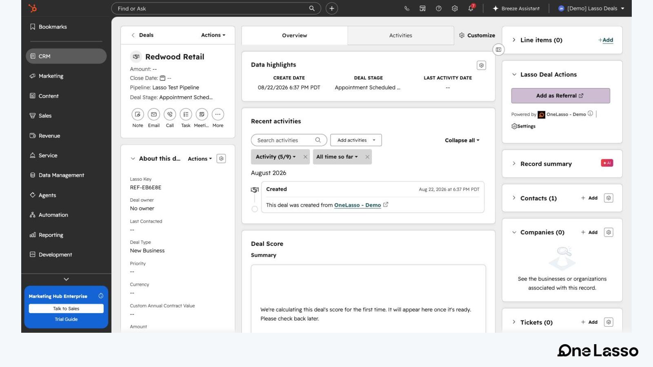Mark the Created activity circle
The height and width of the screenshot is (367, 653).
255,209
